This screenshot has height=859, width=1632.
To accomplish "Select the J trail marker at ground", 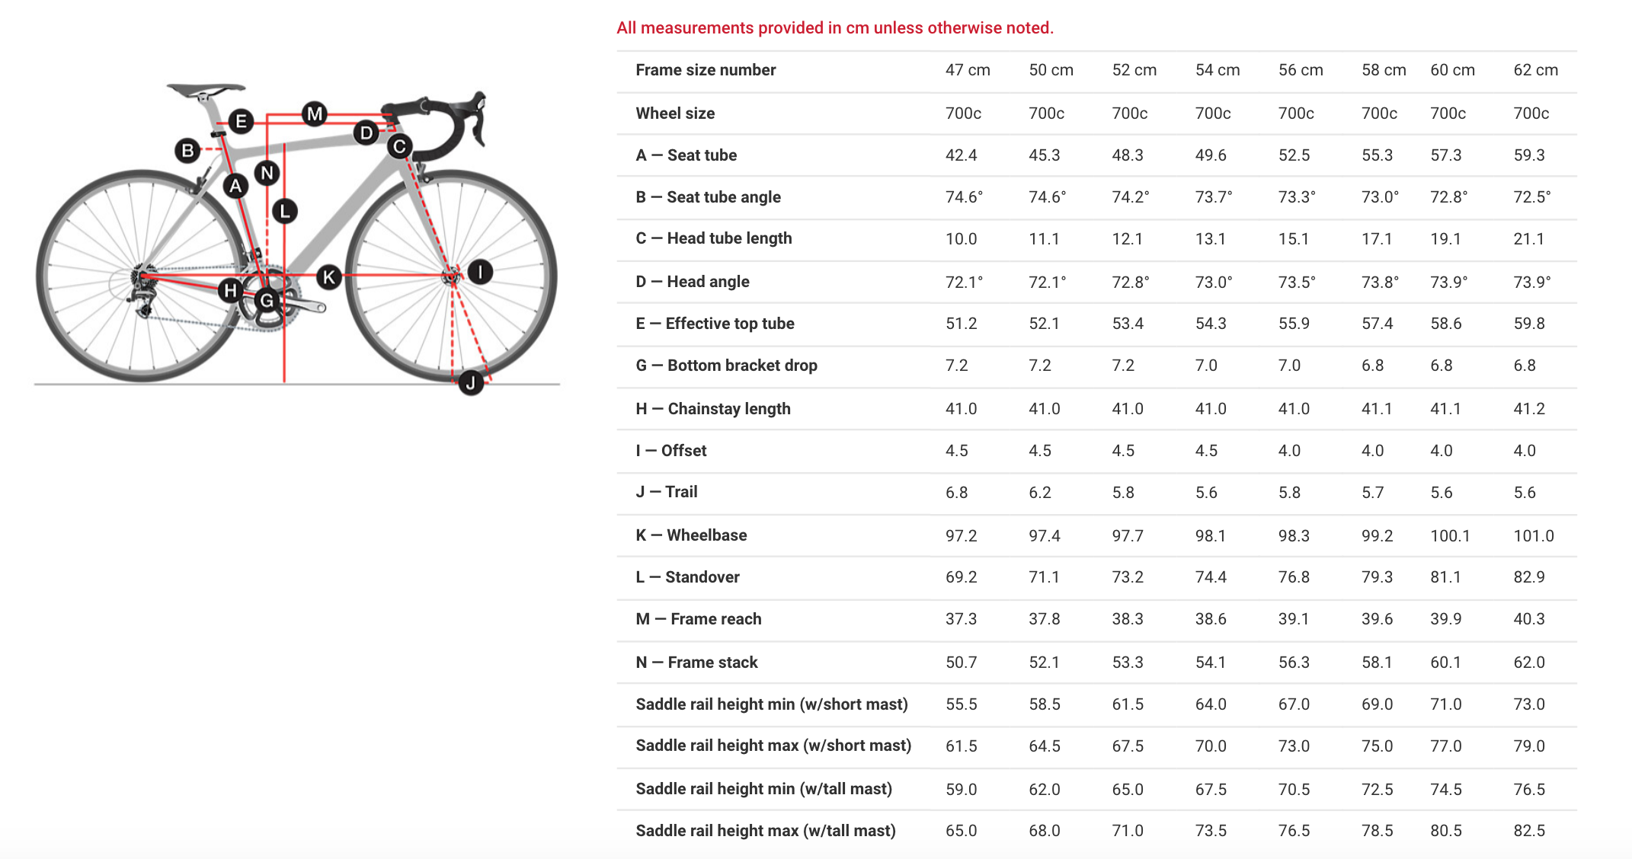I will 471,382.
